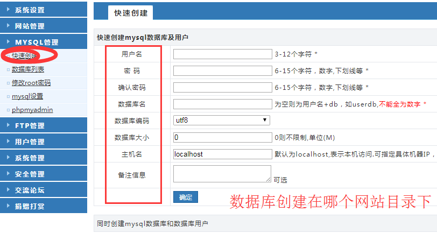The width and height of the screenshot is (437, 233).
Task: Open the 数据库列表 link
Action: click(28, 69)
